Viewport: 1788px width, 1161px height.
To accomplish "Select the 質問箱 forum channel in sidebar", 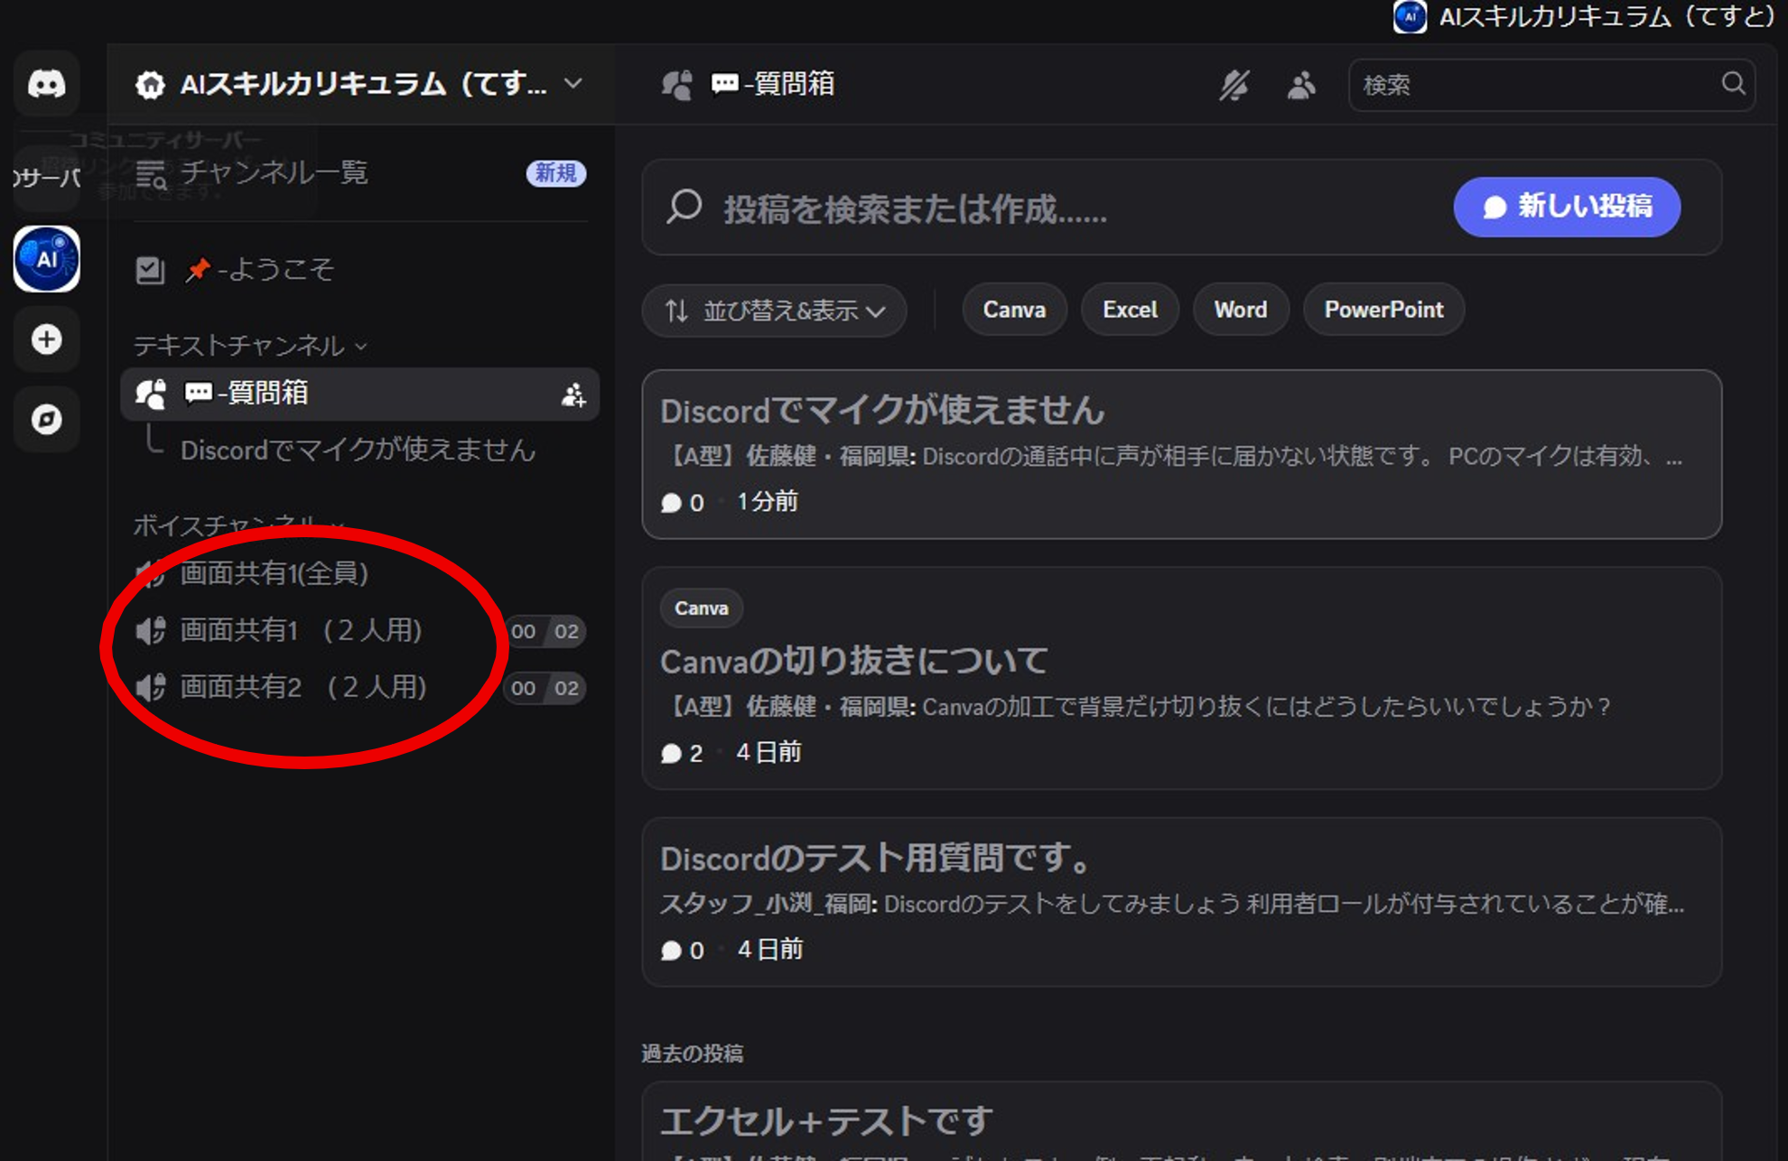I will tap(359, 394).
